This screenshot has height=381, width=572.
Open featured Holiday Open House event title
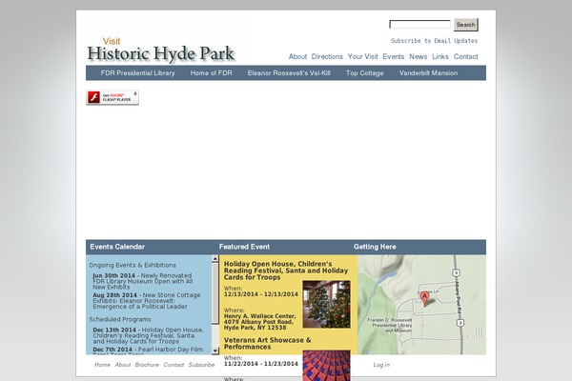point(286,271)
